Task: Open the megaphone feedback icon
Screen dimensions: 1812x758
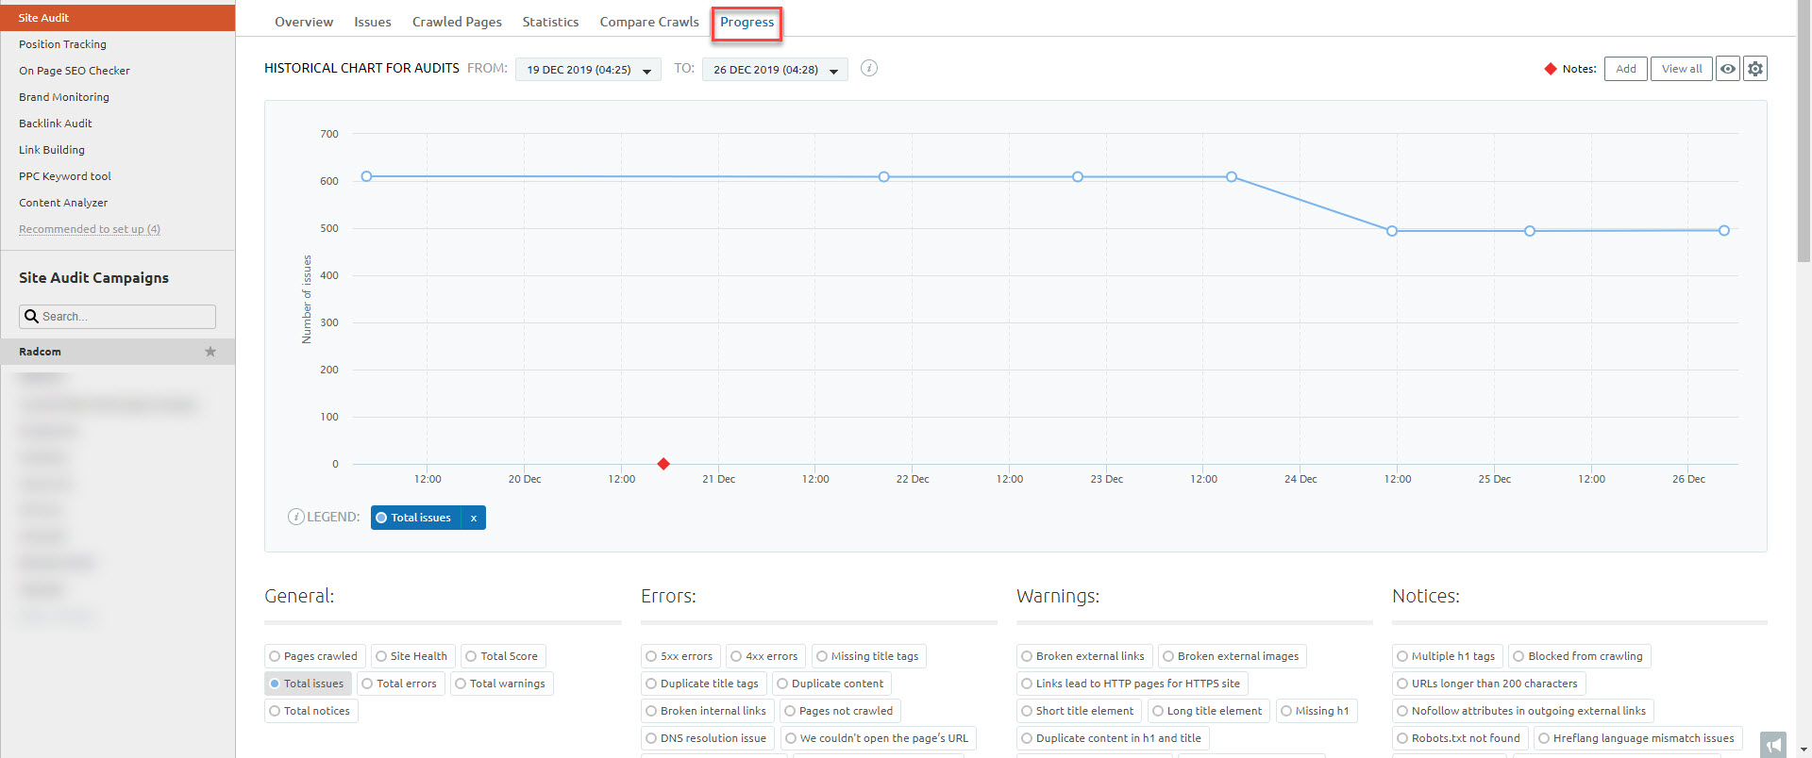Action: coord(1772,745)
